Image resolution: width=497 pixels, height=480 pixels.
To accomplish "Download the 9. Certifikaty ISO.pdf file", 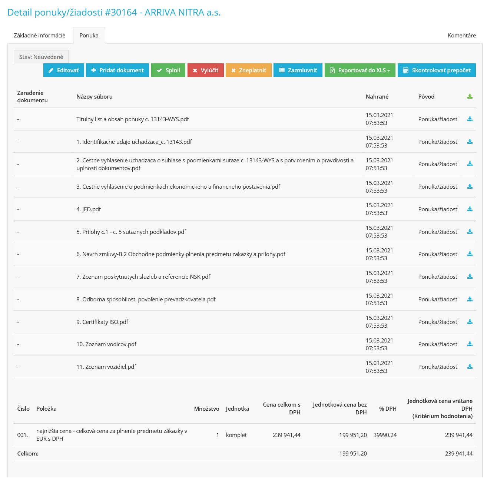I will pos(470,322).
